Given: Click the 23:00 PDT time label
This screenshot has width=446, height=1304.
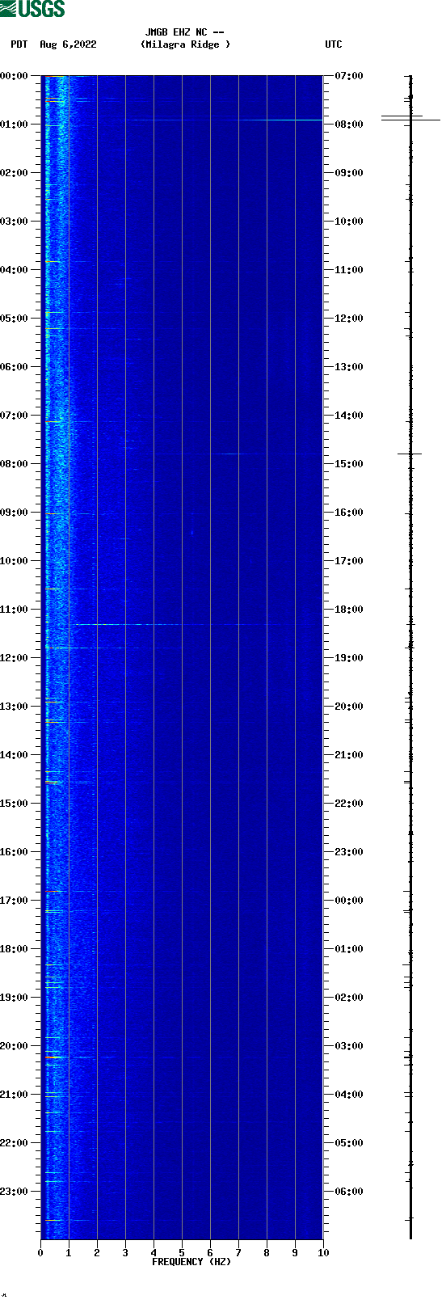Looking at the screenshot, I should point(15,1192).
